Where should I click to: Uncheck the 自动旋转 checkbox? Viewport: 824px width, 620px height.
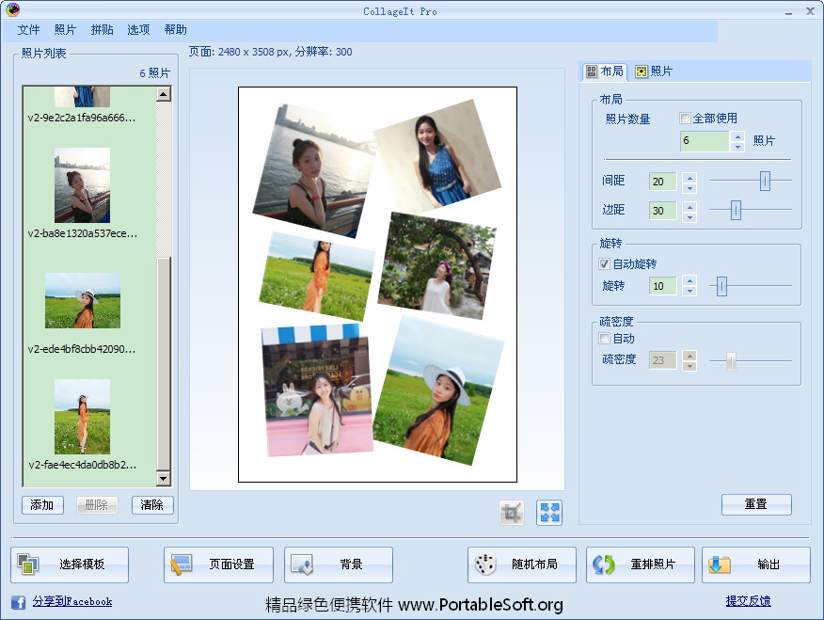pos(604,263)
